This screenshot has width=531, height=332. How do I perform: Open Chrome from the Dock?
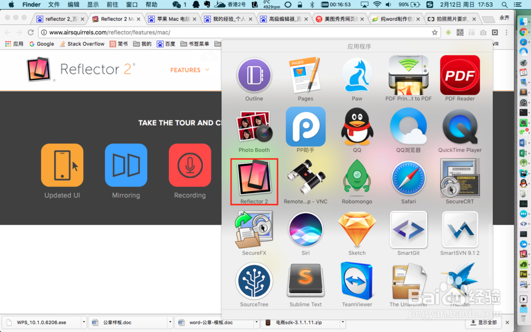click(523, 32)
